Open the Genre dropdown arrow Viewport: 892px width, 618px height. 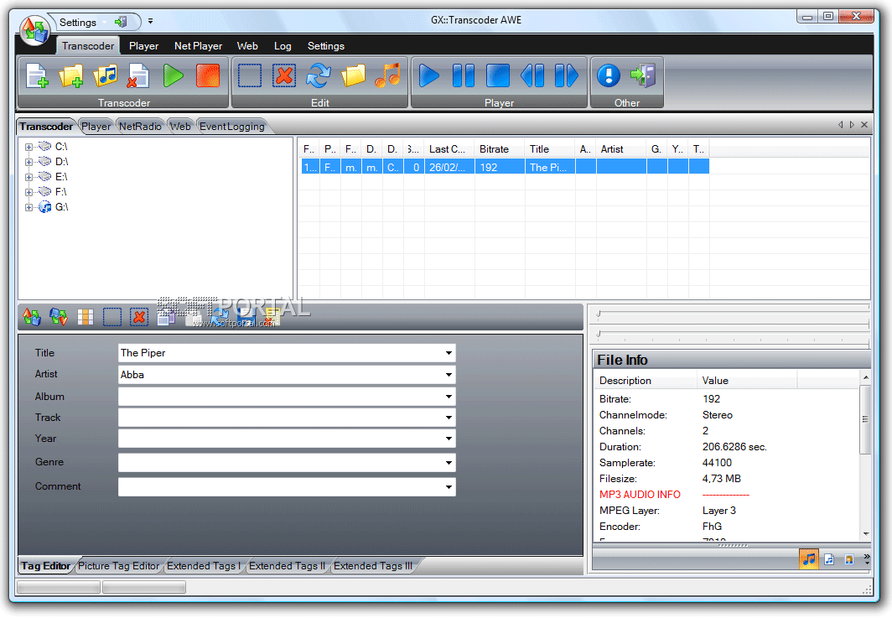[449, 463]
